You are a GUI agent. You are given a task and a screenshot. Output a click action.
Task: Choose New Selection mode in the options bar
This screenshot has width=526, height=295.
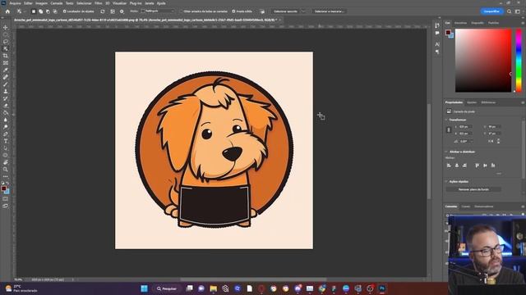[x=34, y=11]
